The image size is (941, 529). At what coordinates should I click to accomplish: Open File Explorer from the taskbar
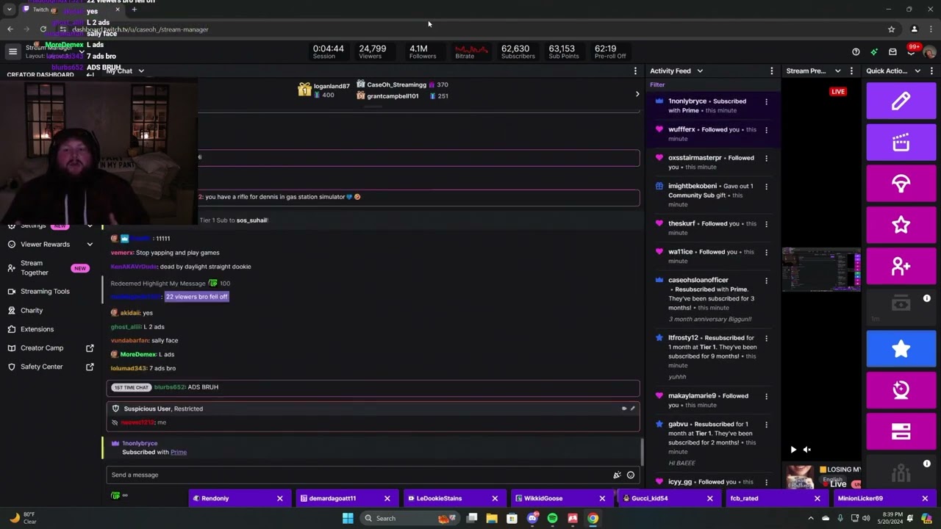(x=492, y=518)
